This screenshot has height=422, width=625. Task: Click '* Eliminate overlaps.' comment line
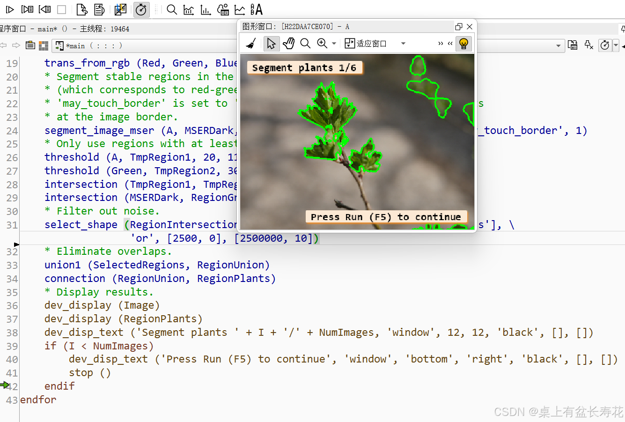click(x=108, y=252)
